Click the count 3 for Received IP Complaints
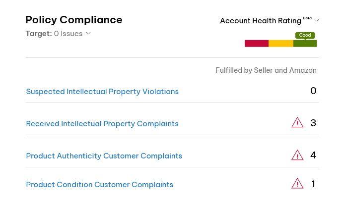This screenshot has width=344, height=204. (313, 123)
